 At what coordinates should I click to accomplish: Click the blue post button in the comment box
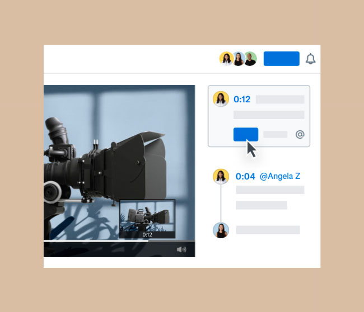246,134
